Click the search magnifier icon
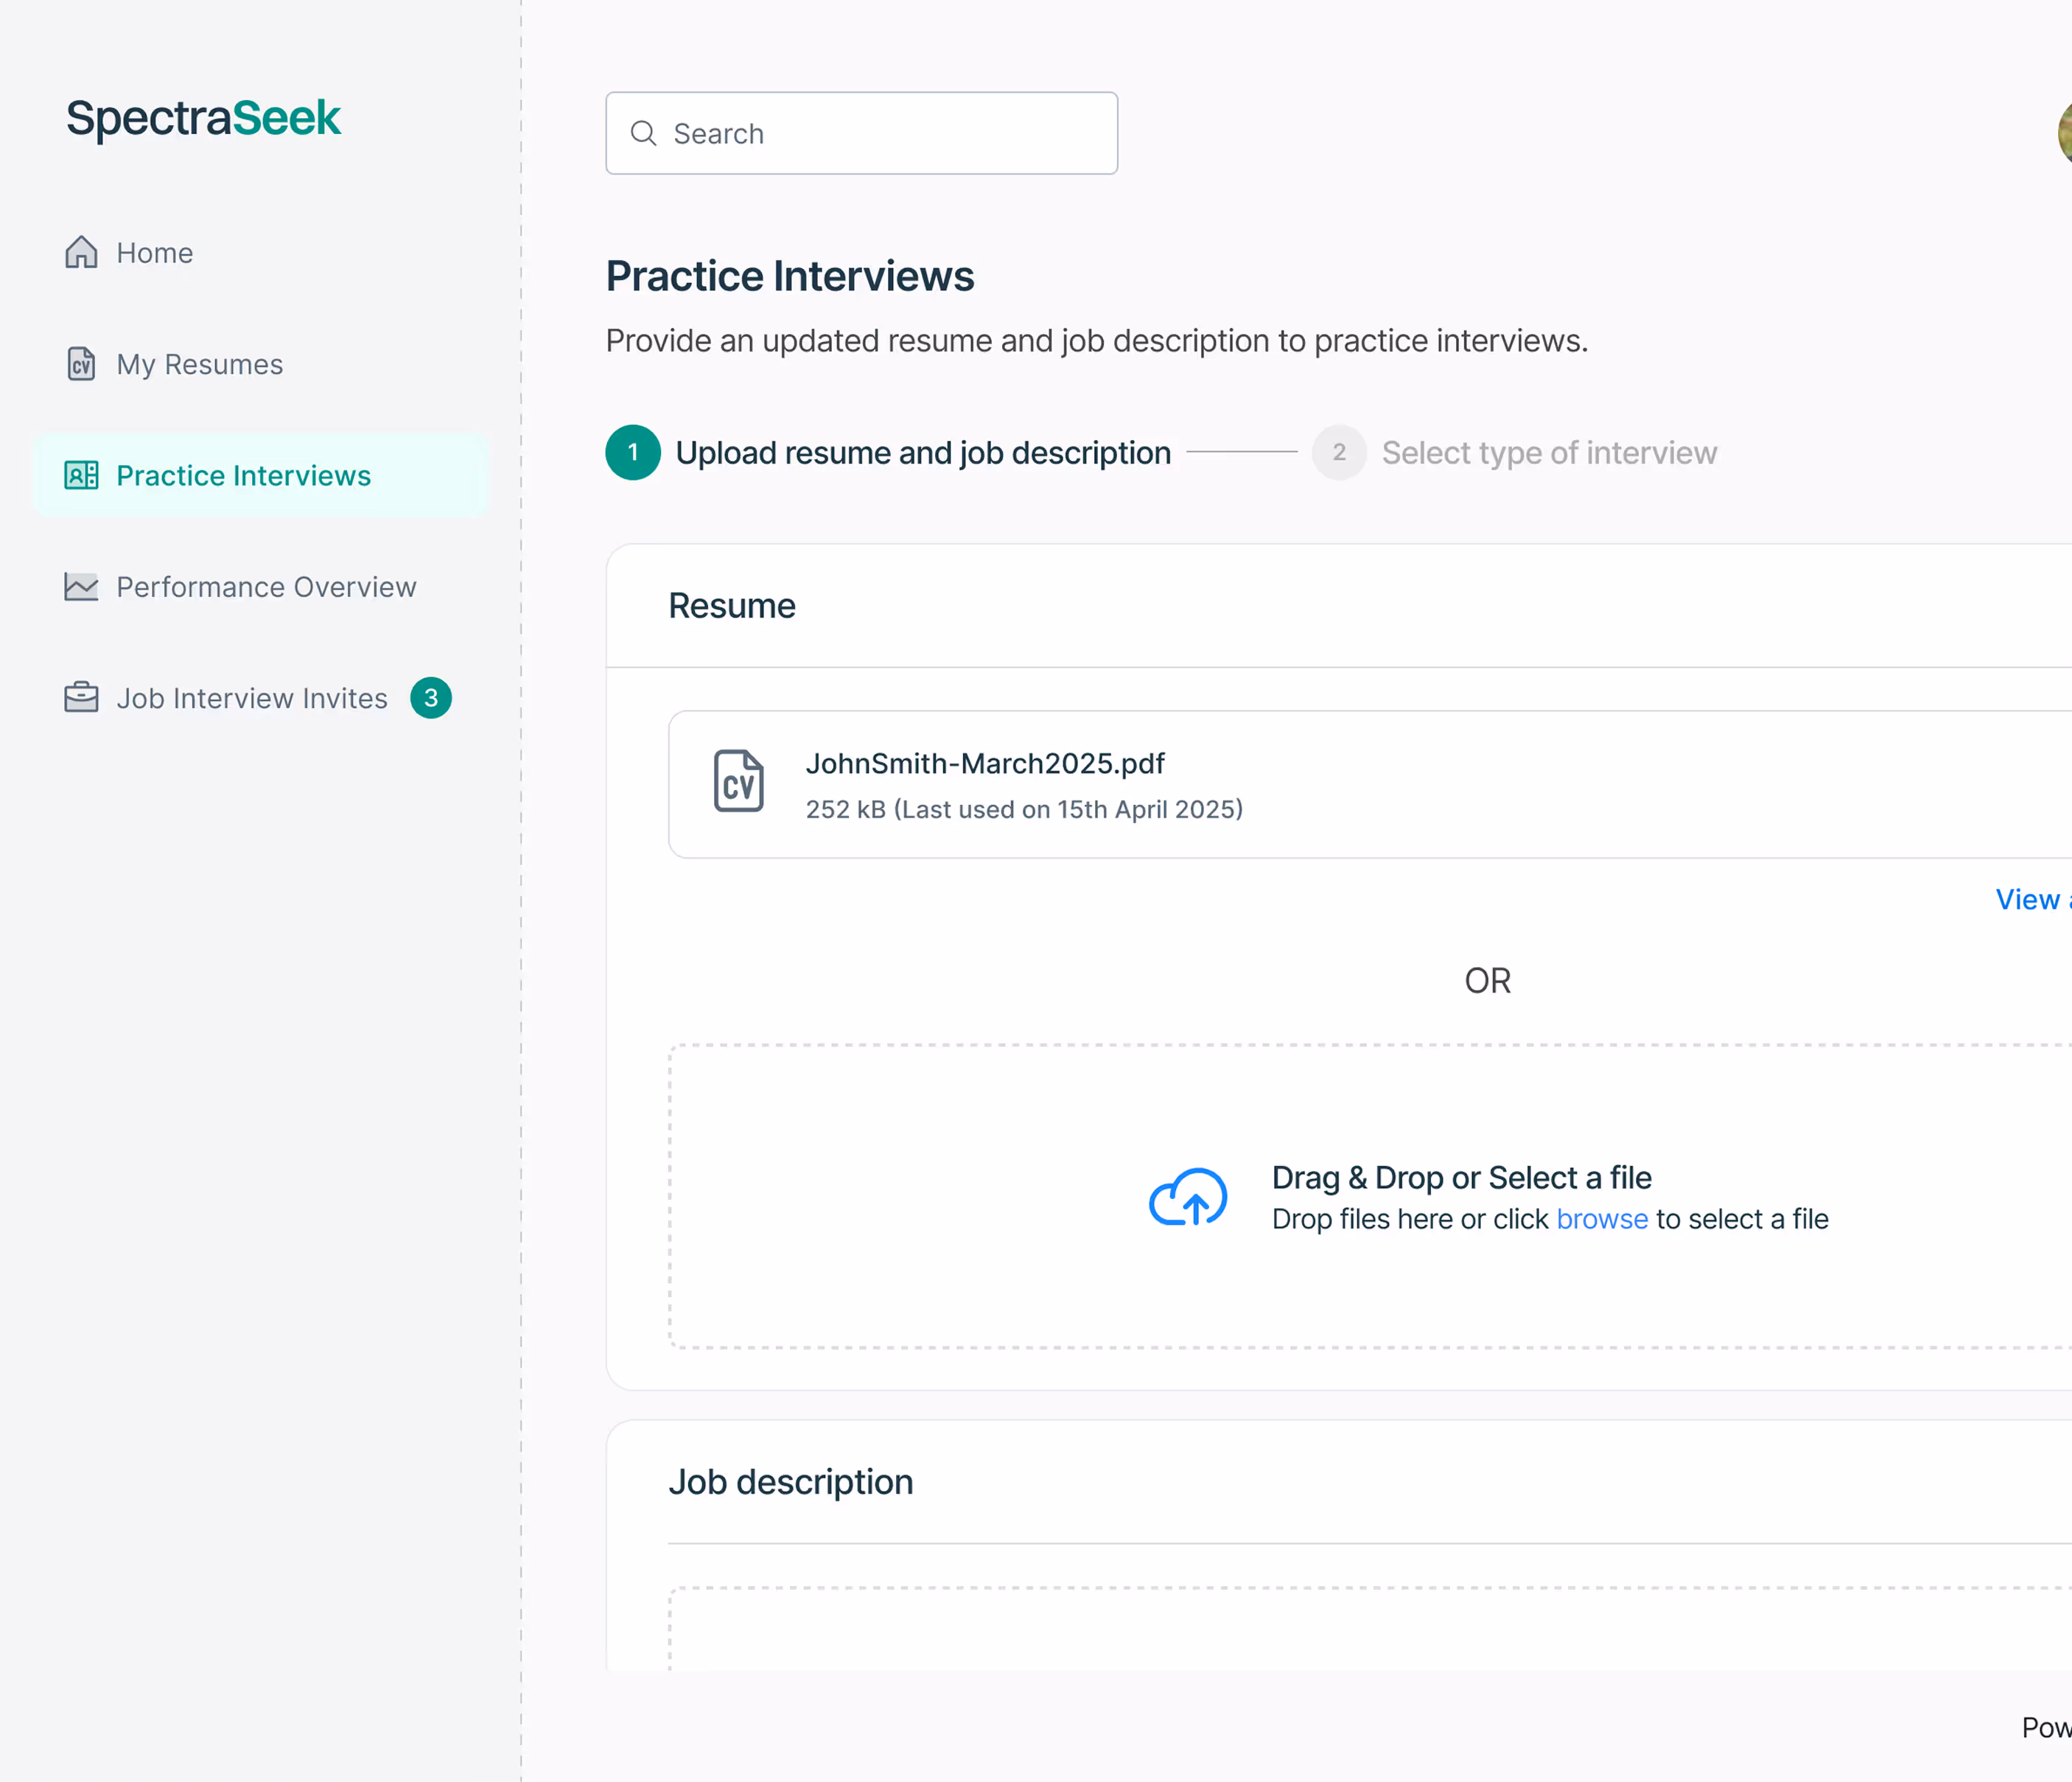Viewport: 2072px width, 1782px height. point(644,133)
